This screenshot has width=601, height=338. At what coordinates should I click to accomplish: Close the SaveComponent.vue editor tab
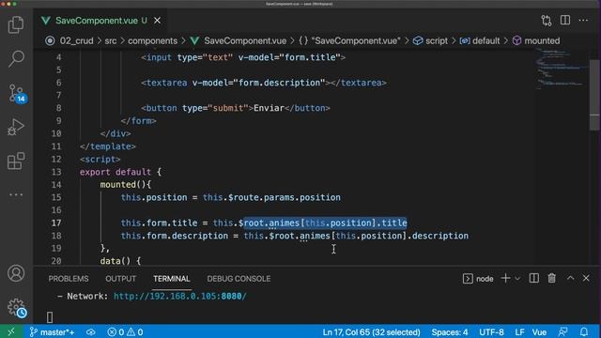[157, 21]
